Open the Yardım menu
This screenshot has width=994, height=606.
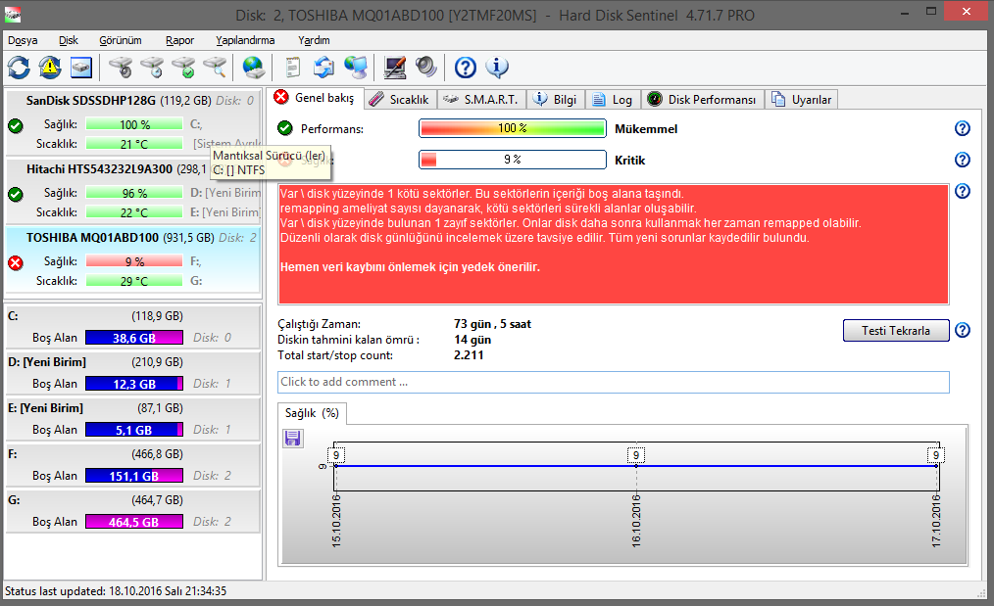[314, 40]
